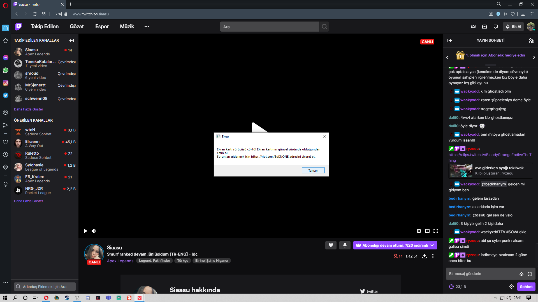Toggle theatre mode
Screen dimensions: 538x302
tap(427, 231)
